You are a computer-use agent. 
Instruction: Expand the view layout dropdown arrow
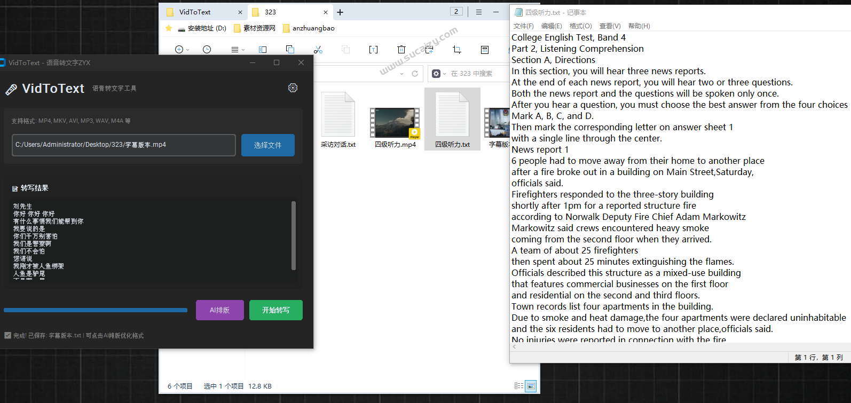click(x=243, y=50)
